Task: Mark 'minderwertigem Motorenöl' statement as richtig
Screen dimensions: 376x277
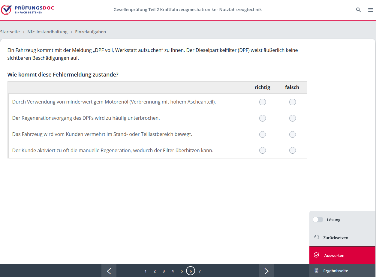Action: [x=263, y=102]
